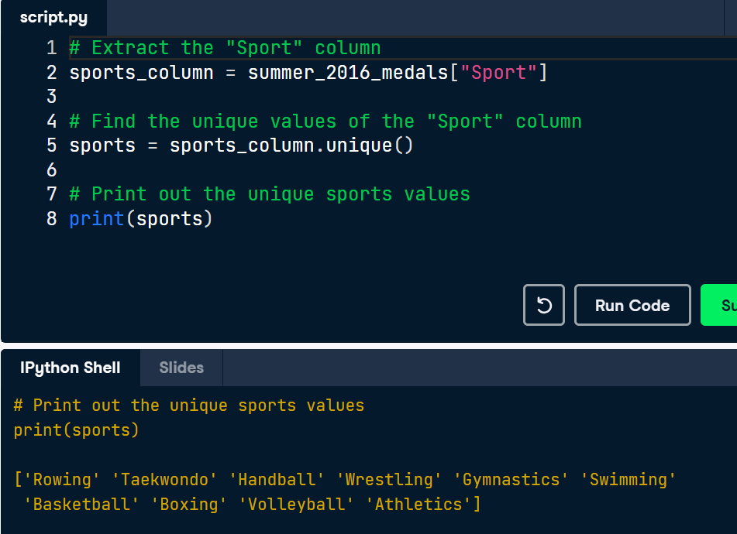Switch to the IPython Shell tab
737x534 pixels.
point(71,368)
